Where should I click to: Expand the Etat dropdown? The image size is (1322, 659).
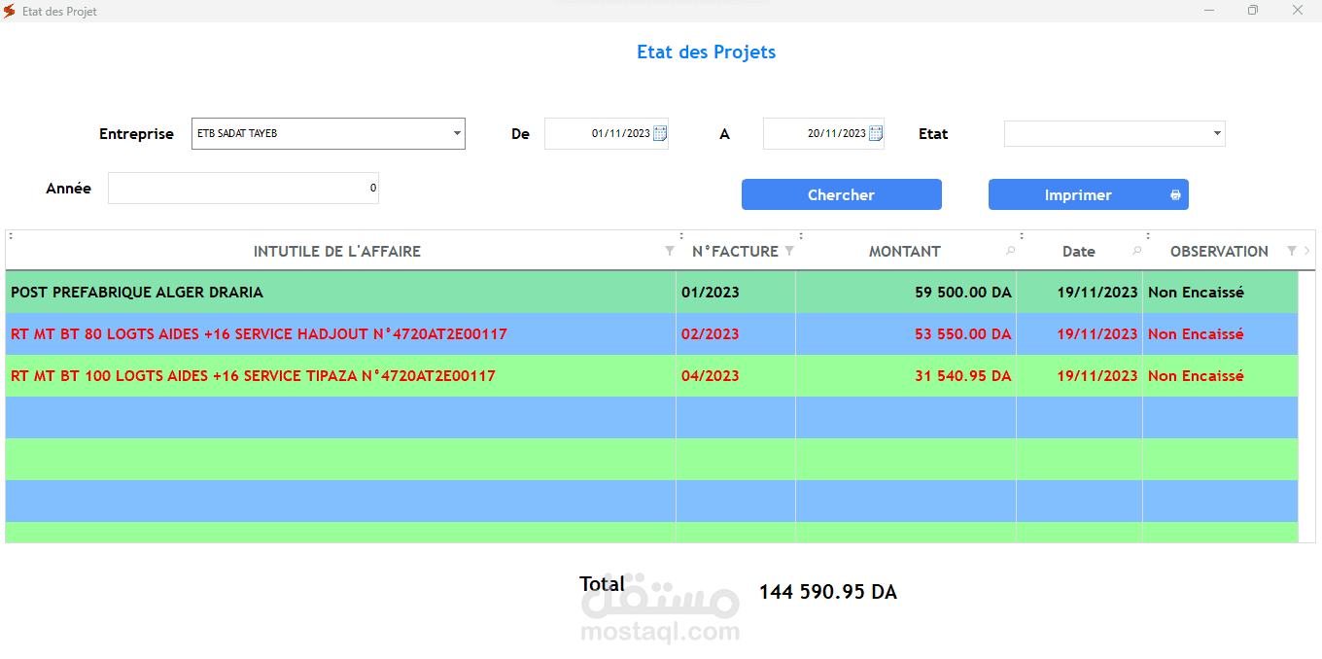click(1217, 134)
